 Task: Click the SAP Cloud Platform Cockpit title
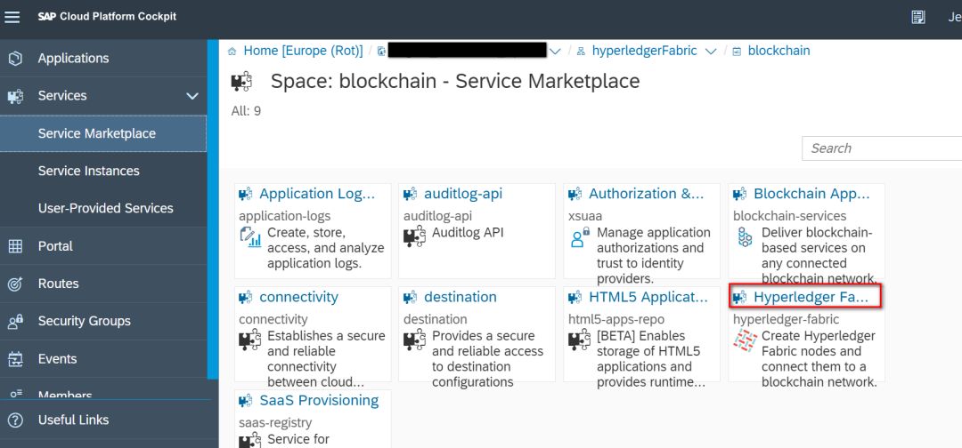(107, 17)
